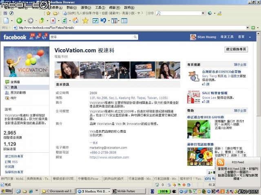Open Undo button dropdown arrow
This screenshot has height=195, width=261.
pos(109,21)
